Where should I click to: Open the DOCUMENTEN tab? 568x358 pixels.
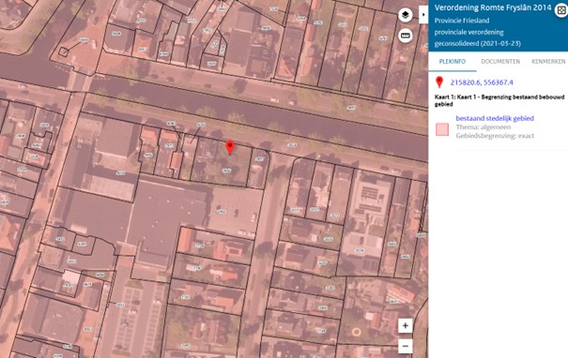point(500,62)
